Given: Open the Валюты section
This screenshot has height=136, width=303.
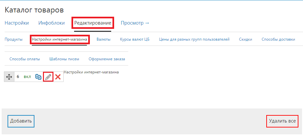Looking at the screenshot, I should pos(103,39).
